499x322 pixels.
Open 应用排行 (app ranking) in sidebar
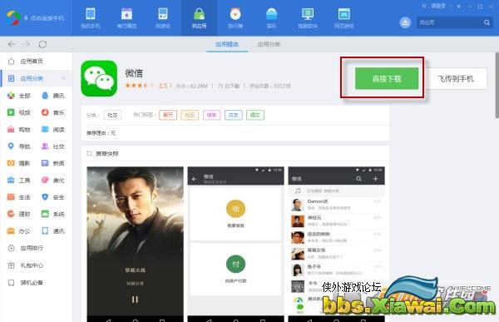point(26,248)
